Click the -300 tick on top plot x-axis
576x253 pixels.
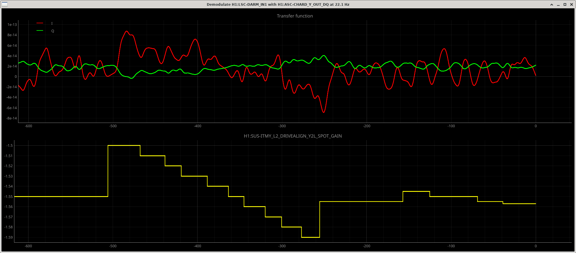point(282,126)
